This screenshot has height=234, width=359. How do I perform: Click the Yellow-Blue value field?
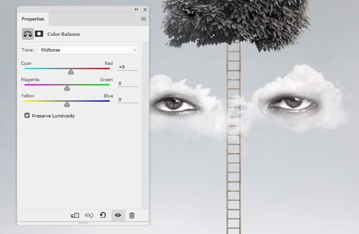coord(128,100)
